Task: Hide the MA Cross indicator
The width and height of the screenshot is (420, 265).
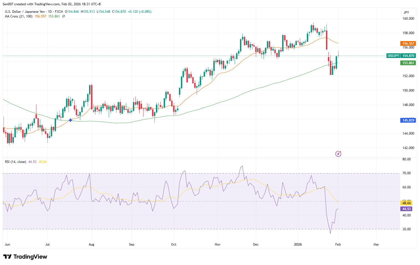Action: (x=63, y=16)
